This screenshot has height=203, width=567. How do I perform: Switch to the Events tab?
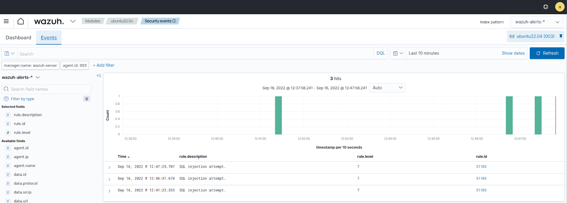click(49, 38)
